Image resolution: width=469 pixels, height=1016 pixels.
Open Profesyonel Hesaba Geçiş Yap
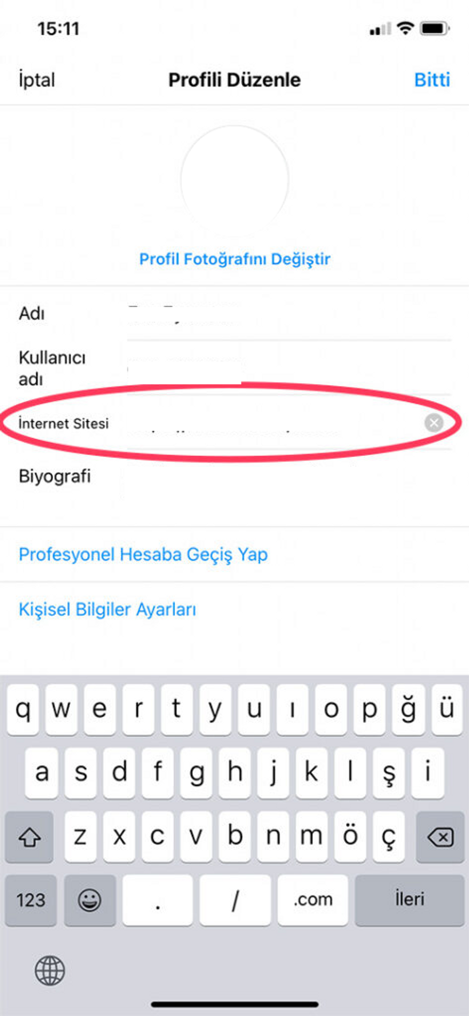143,554
